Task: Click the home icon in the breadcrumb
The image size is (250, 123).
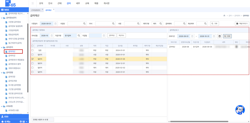Action: point(224,16)
